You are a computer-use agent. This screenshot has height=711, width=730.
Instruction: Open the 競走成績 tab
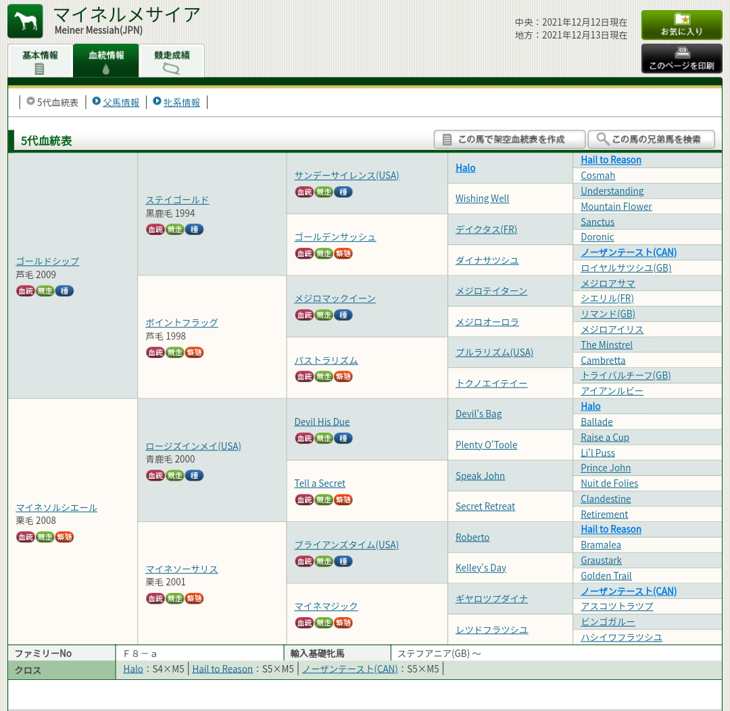(172, 61)
